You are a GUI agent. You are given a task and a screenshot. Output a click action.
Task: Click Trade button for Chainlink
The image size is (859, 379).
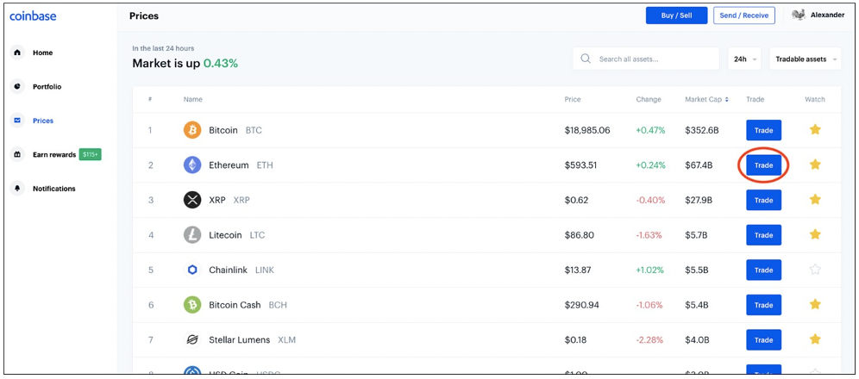tap(763, 270)
